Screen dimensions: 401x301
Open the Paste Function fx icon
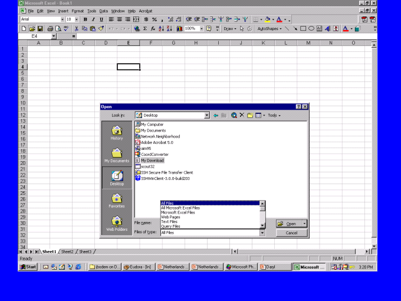pos(153,29)
